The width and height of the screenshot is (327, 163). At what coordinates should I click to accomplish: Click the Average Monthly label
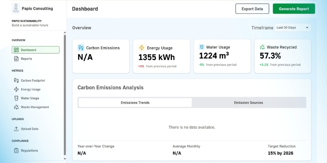[x=186, y=146]
